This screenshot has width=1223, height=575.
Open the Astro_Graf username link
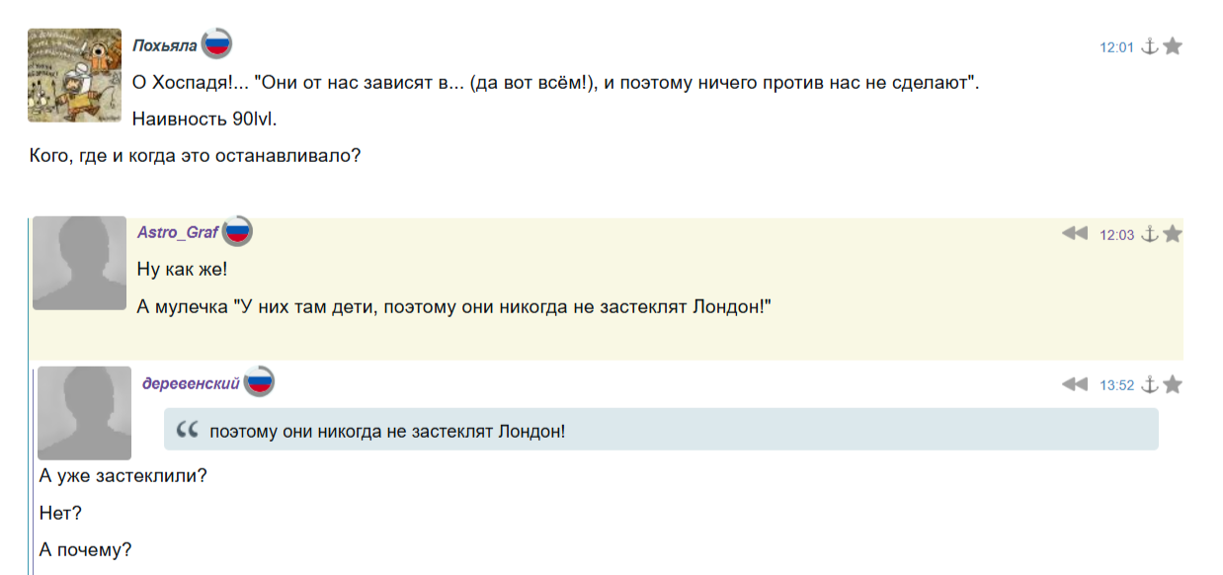(x=178, y=232)
